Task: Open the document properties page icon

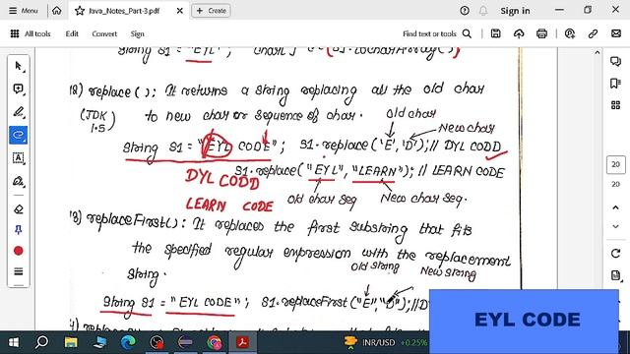Action: pos(615,275)
